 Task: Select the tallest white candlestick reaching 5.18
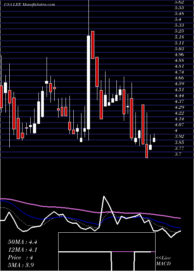[x=88, y=82]
